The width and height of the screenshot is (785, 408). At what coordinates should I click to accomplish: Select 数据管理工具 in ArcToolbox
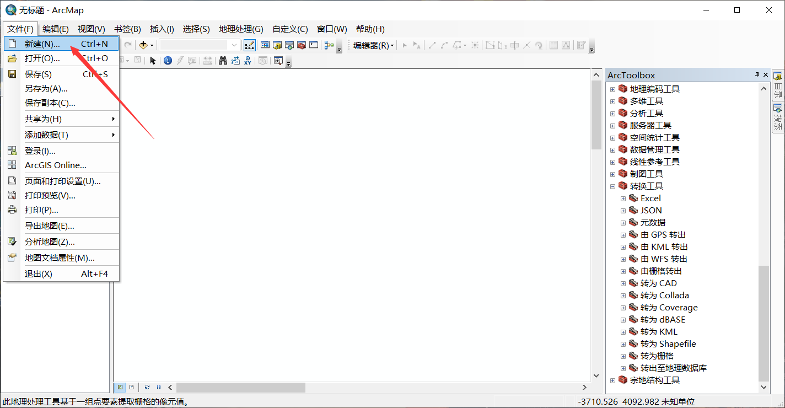click(655, 149)
